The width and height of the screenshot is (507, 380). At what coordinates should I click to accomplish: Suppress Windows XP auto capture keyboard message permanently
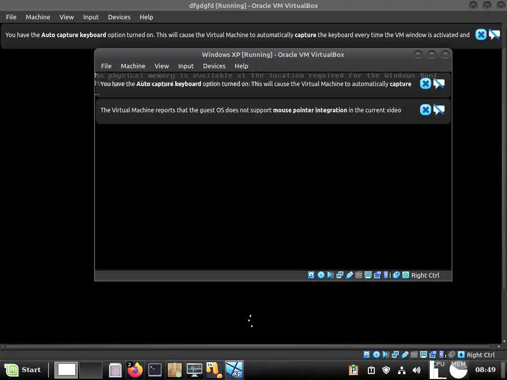coord(439,84)
